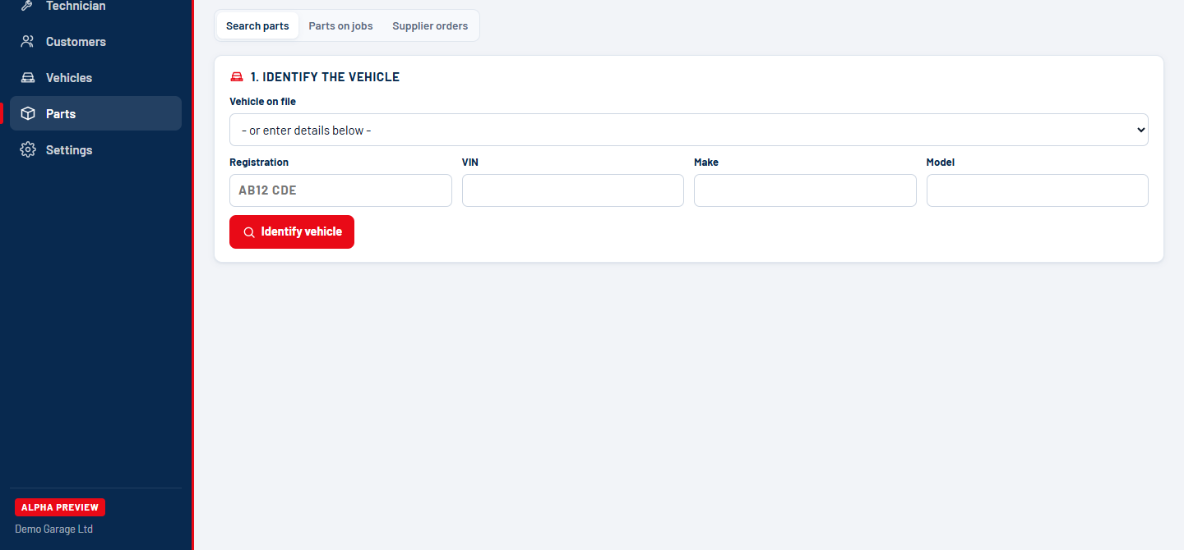The height and width of the screenshot is (550, 1184).
Task: Expand the Vehicle on file dropdown
Action: [689, 130]
